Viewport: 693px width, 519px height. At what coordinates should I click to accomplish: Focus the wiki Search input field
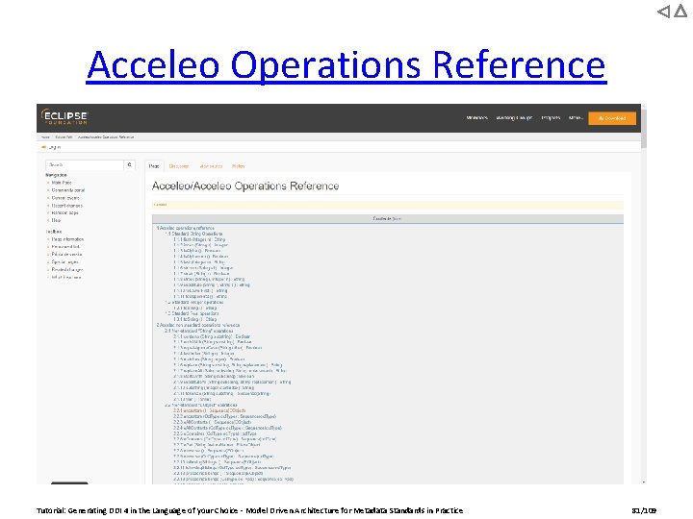(85, 165)
